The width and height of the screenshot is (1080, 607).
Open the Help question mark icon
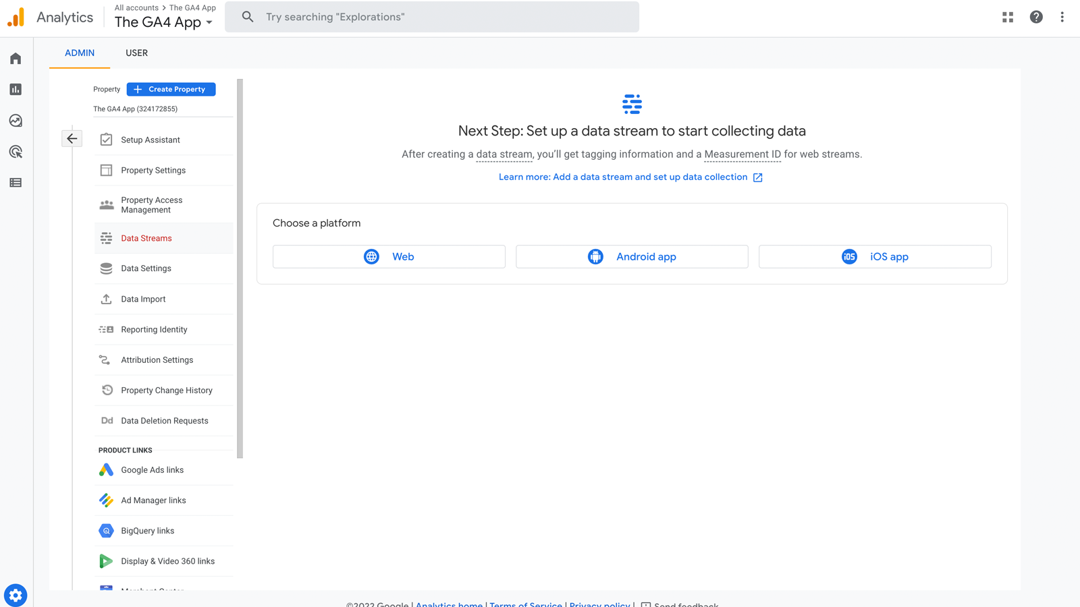click(x=1036, y=17)
